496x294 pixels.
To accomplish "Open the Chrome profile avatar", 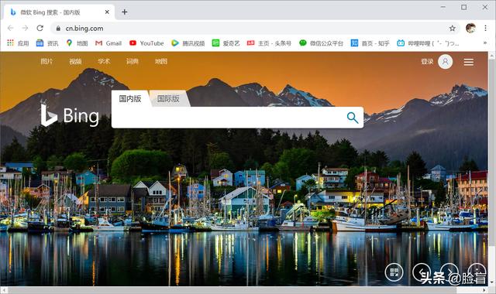I will tap(470, 28).
